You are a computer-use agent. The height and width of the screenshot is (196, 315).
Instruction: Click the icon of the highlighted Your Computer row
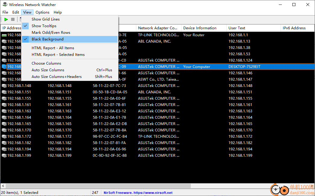pos(4,67)
